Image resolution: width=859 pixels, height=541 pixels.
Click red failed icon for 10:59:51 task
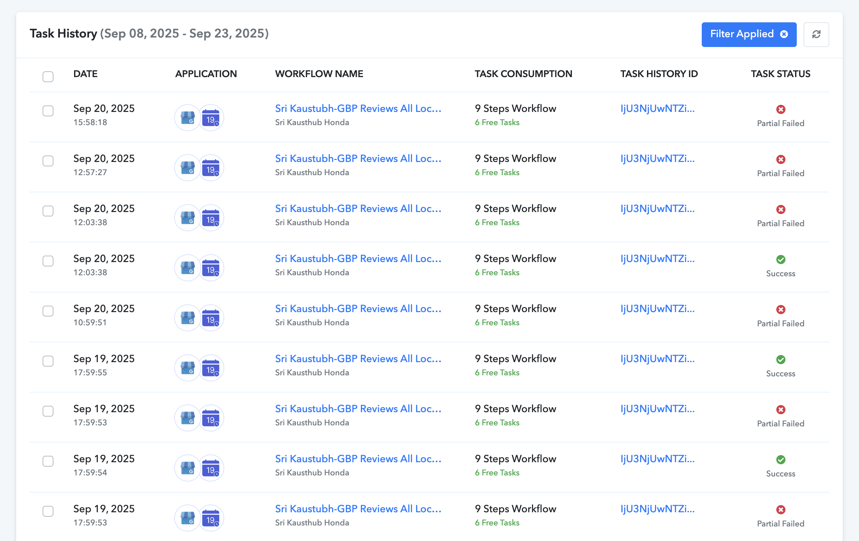[x=781, y=309]
